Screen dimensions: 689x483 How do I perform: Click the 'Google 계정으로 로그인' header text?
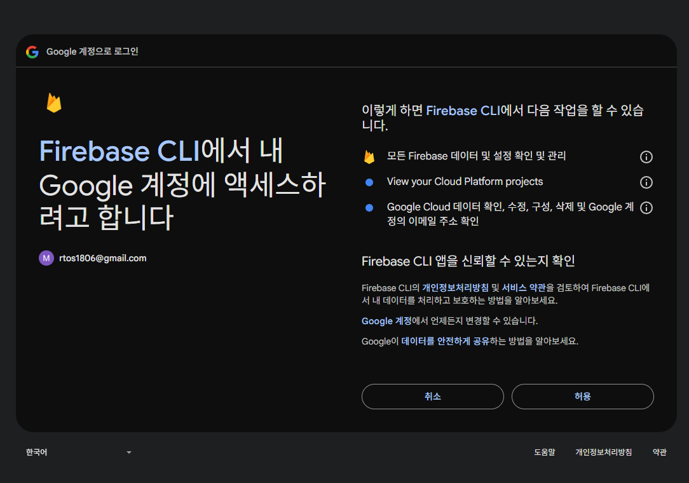point(92,51)
